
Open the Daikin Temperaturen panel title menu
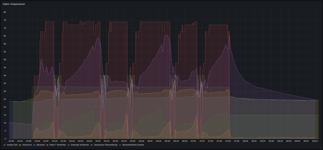[14, 4]
